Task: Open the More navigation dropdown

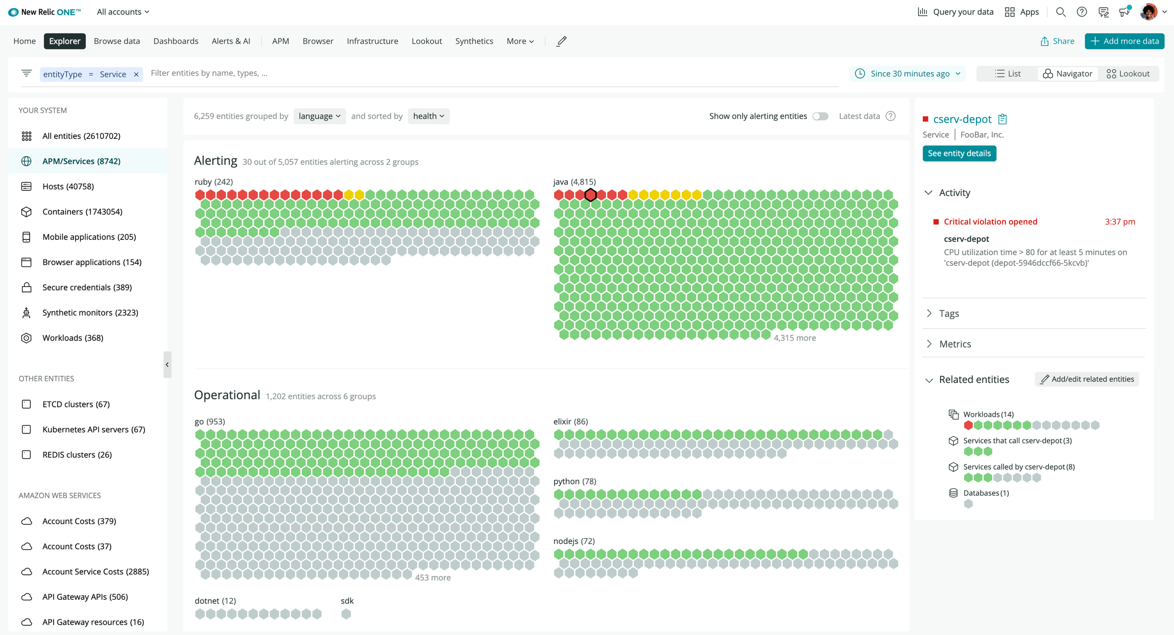Action: click(x=520, y=41)
